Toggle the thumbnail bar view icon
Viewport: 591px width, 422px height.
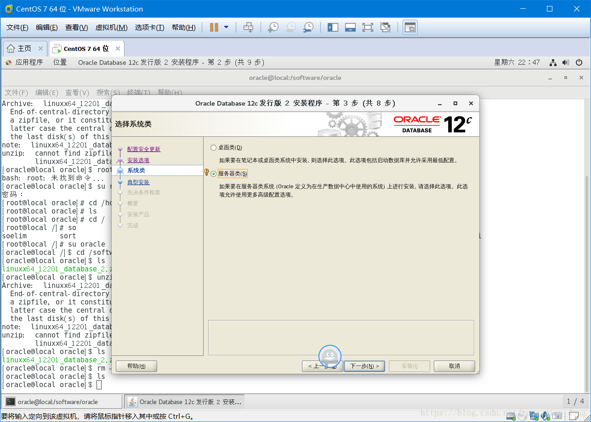point(350,28)
